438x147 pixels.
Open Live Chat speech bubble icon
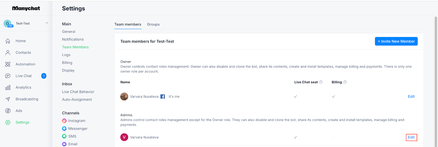[8, 76]
